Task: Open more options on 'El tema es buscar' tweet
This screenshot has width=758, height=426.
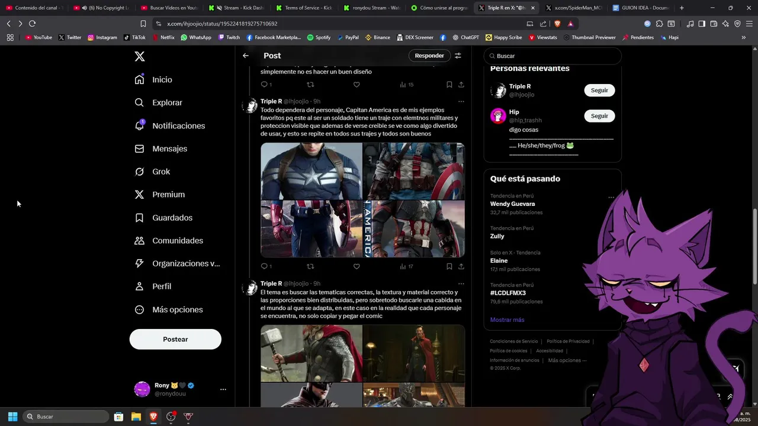Action: [x=461, y=283]
